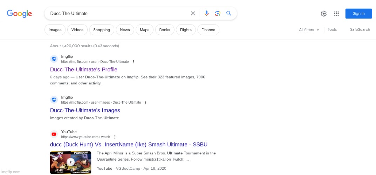Viewport: 376px width, 175px height.
Task: Open the ducc (Duck Hunt) Vs. InsertName video link
Action: (x=129, y=145)
